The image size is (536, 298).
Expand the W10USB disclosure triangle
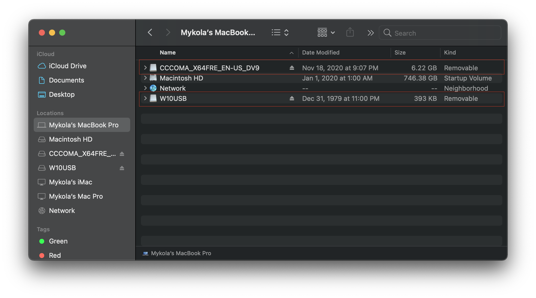pyautogui.click(x=145, y=98)
